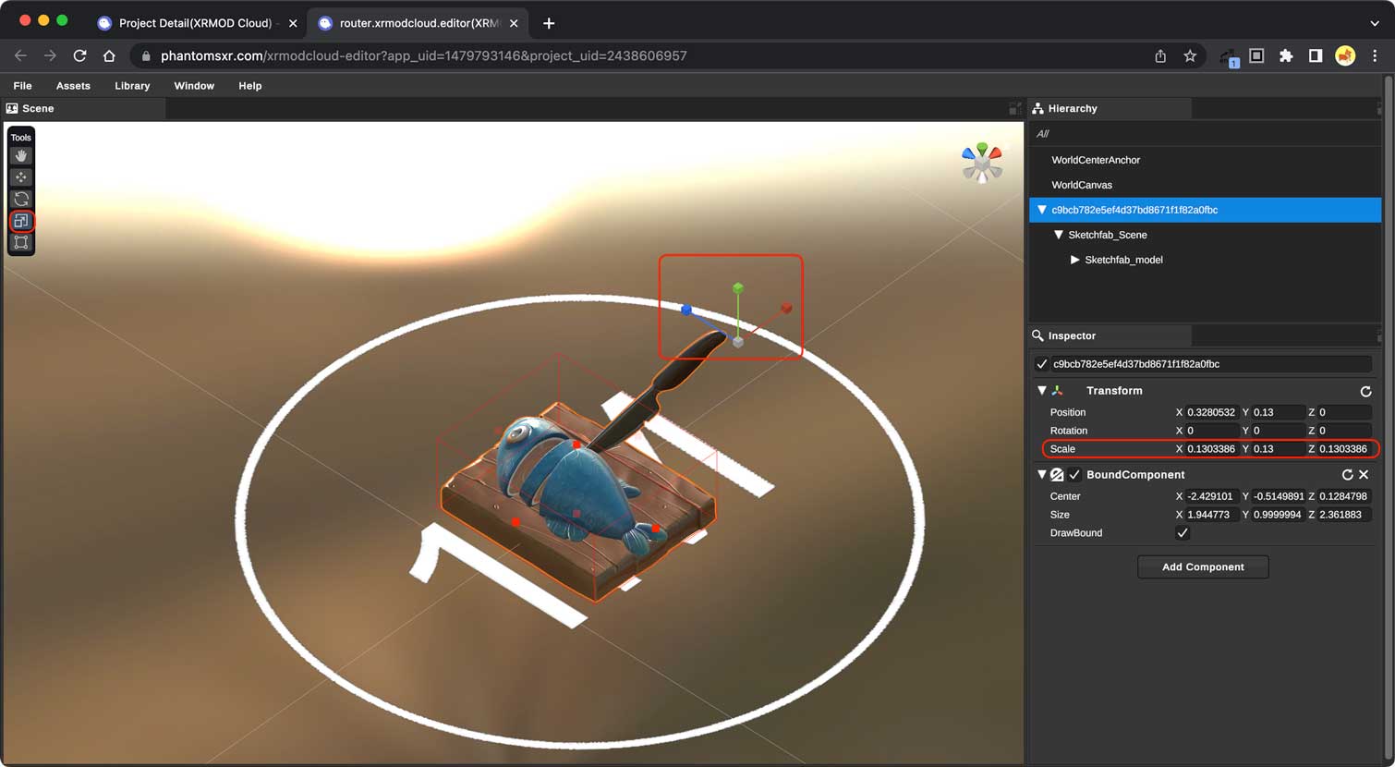Open a new browser tab
This screenshot has width=1395, height=767.
[549, 23]
